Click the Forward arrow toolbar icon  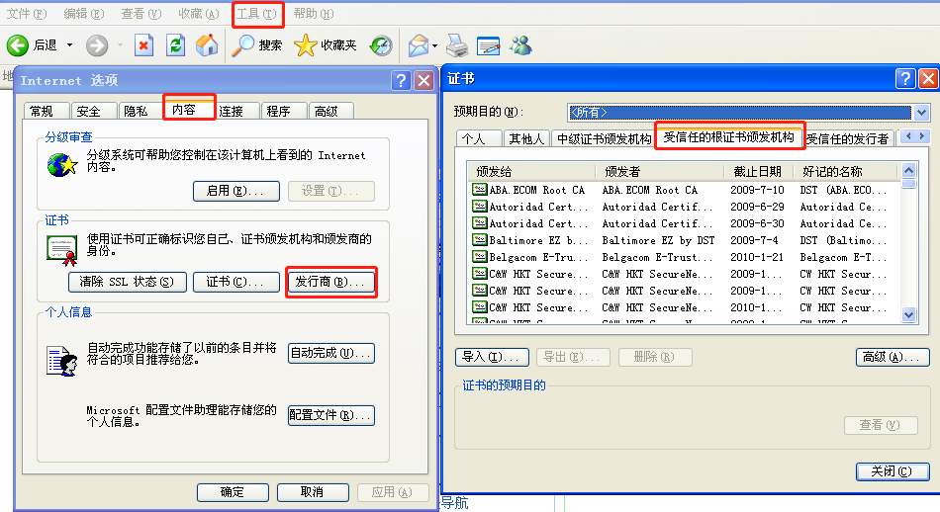[x=97, y=45]
